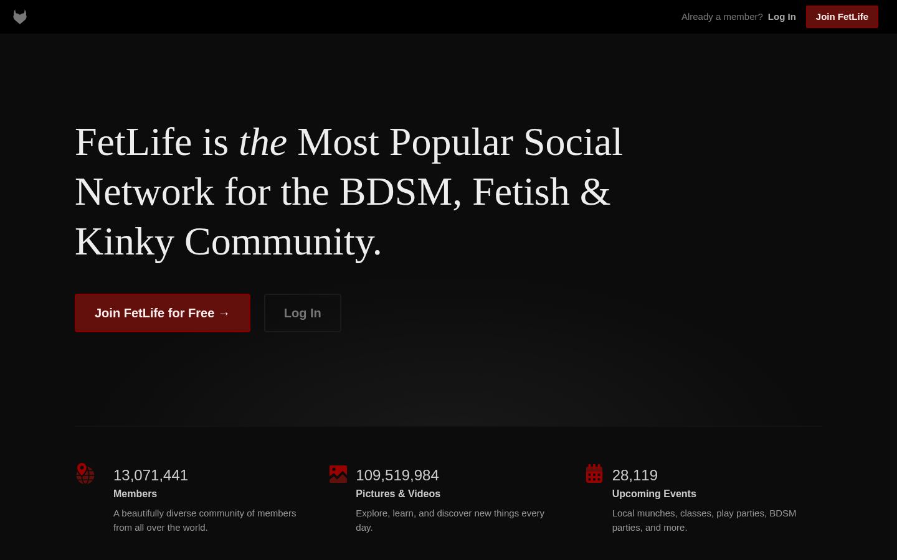
Task: Click the Members label
Action: coord(135,493)
